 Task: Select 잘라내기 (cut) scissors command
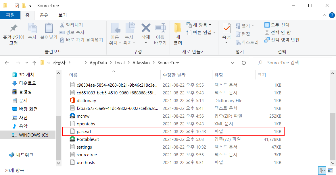coord(71,25)
